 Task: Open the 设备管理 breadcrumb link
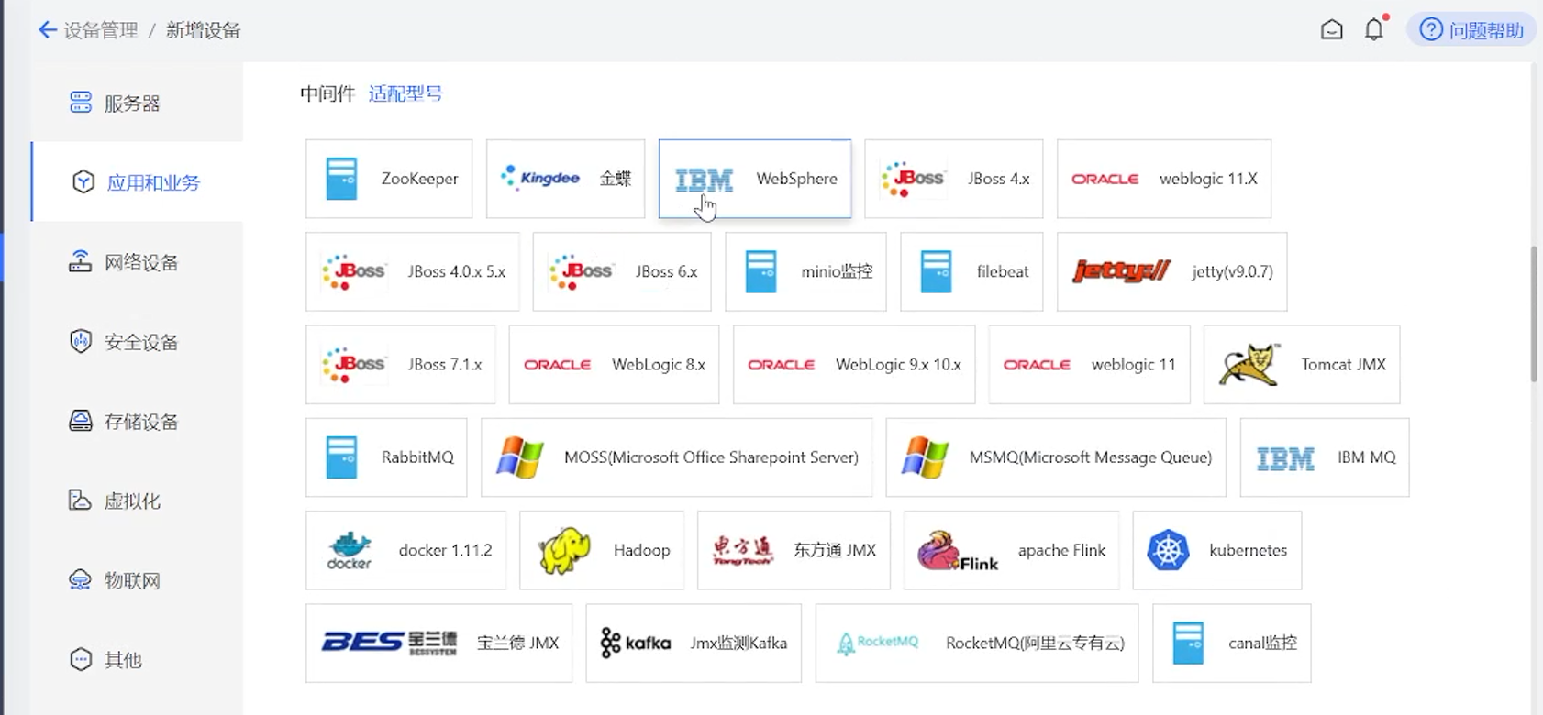click(x=100, y=30)
